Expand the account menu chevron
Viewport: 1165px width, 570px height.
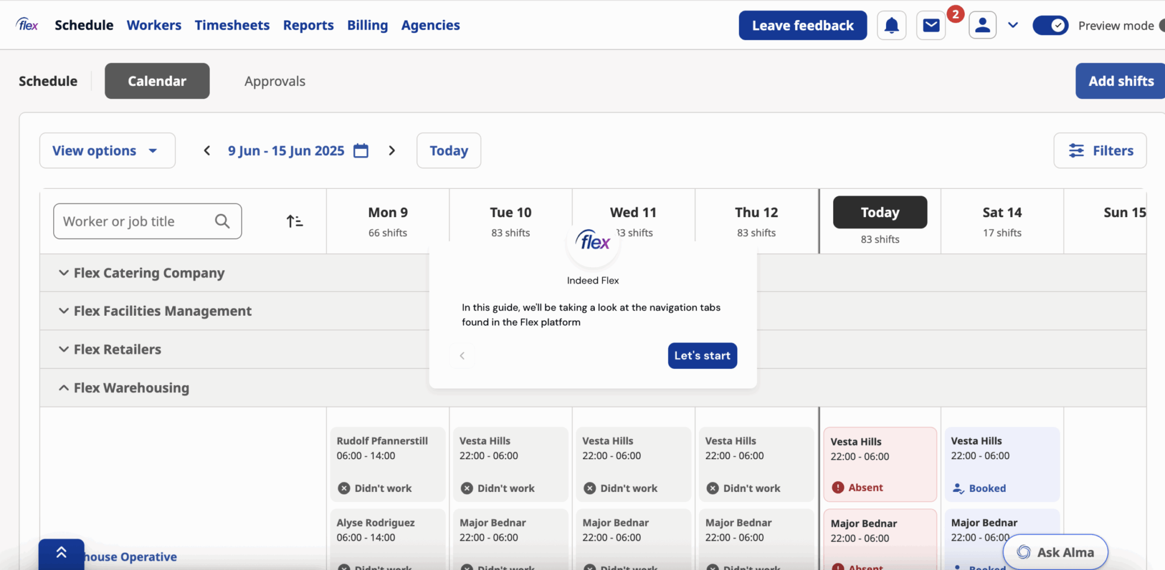(1013, 25)
